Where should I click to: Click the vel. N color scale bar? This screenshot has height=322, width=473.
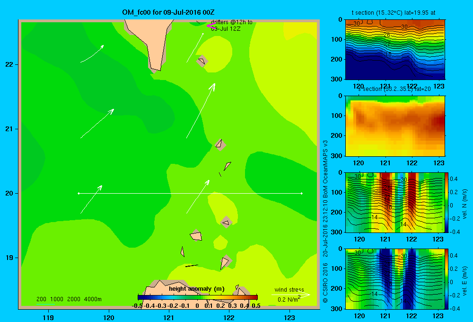point(447,202)
